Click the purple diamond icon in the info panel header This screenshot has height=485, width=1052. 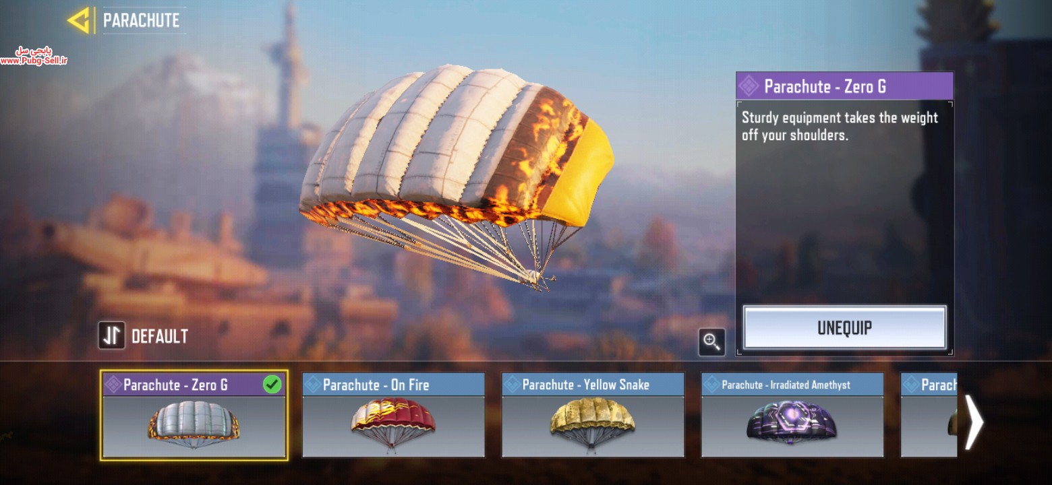[x=749, y=86]
